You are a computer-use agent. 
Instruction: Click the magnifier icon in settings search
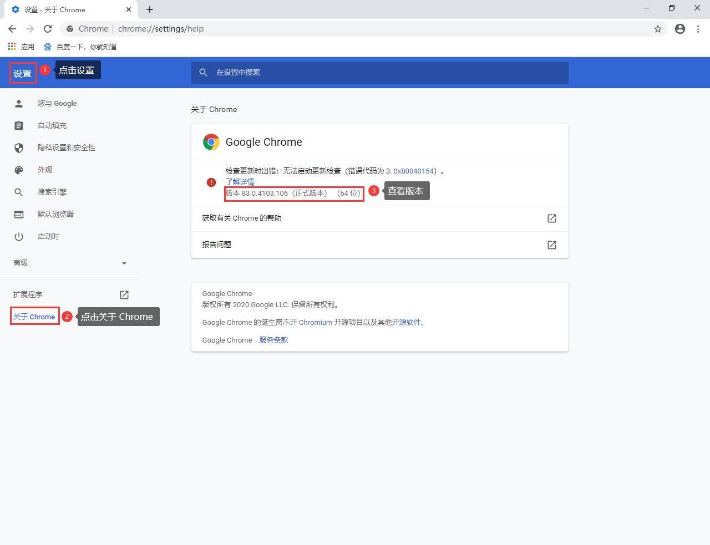pos(204,73)
